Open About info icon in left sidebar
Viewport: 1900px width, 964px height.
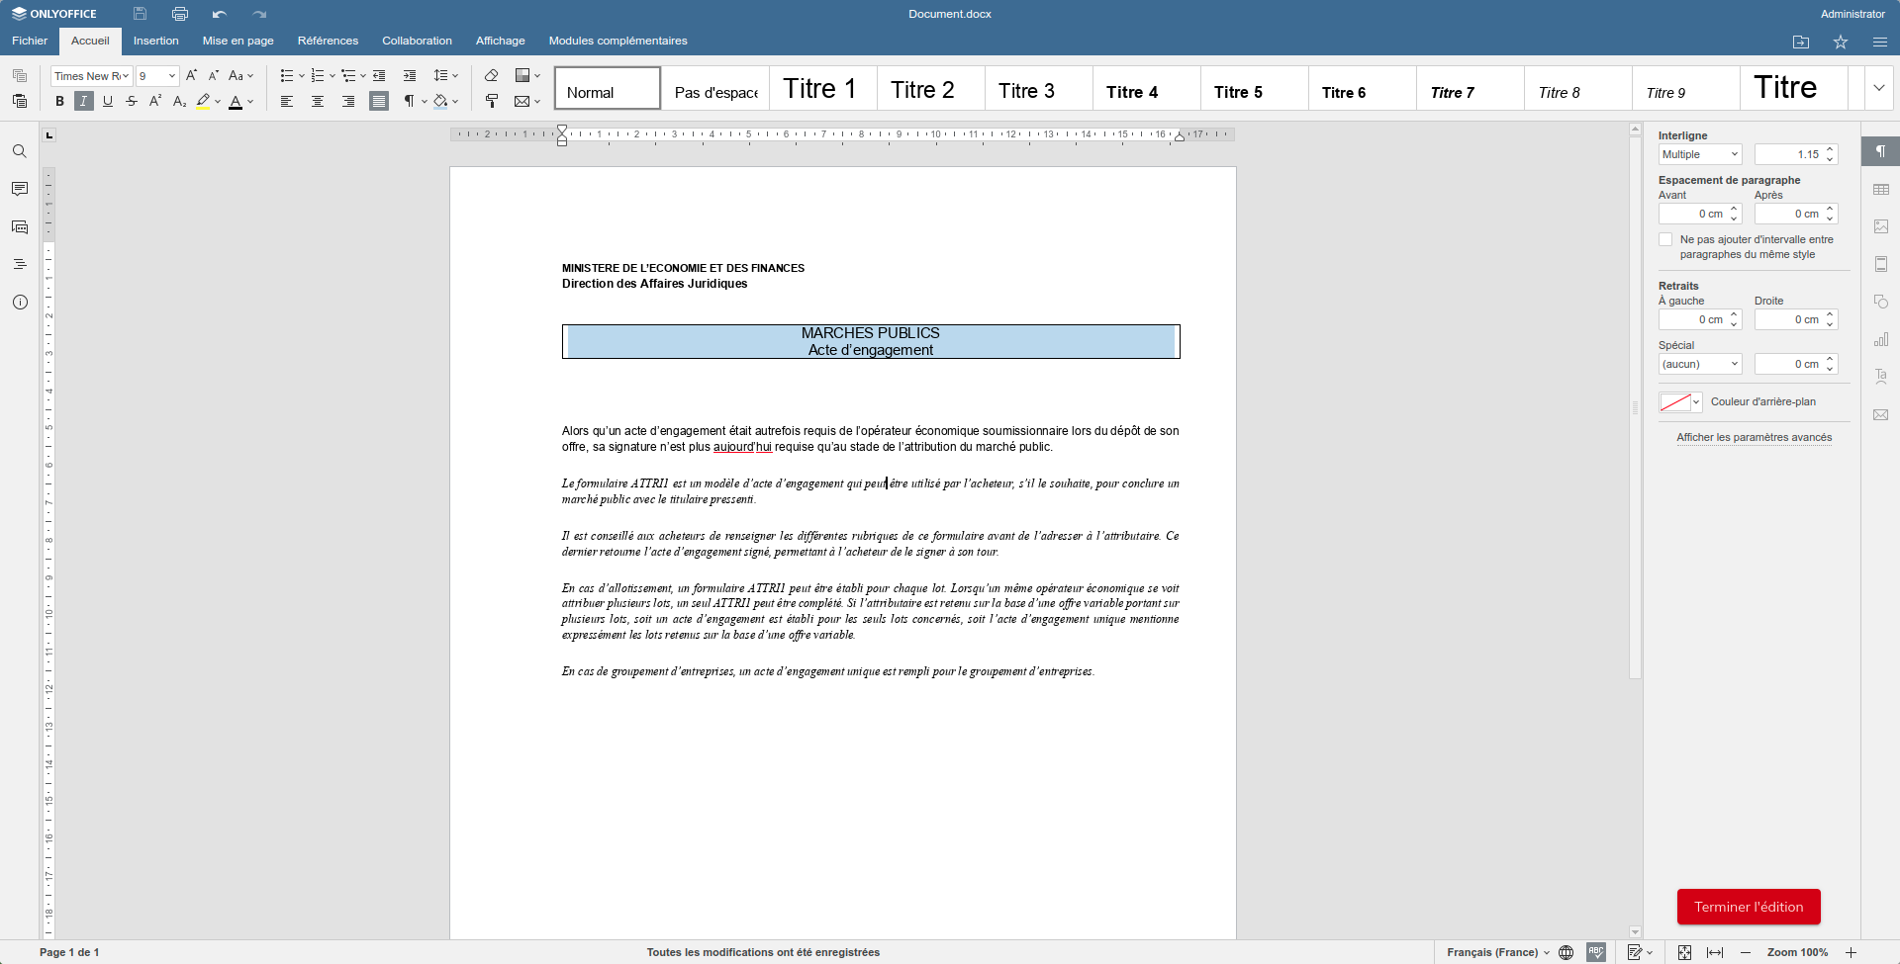click(20, 302)
